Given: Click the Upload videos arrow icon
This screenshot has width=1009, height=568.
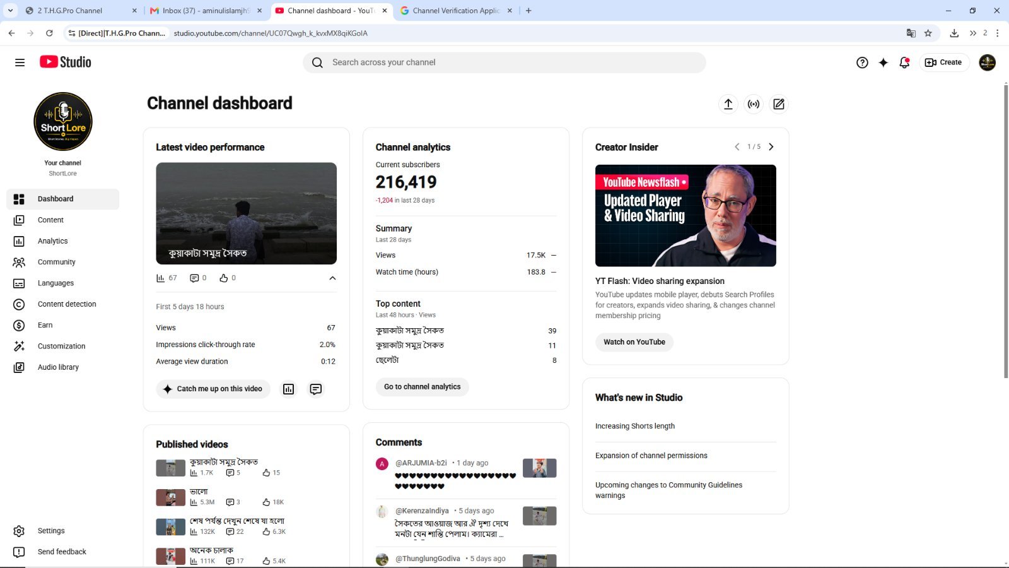Looking at the screenshot, I should [728, 104].
